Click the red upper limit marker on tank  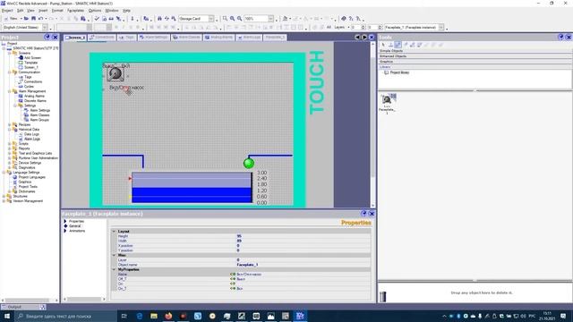coord(130,179)
